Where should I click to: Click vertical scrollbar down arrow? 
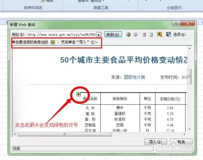pyautogui.click(x=190, y=129)
